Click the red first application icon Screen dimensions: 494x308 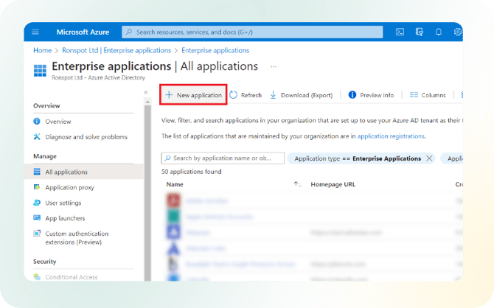tap(173, 200)
